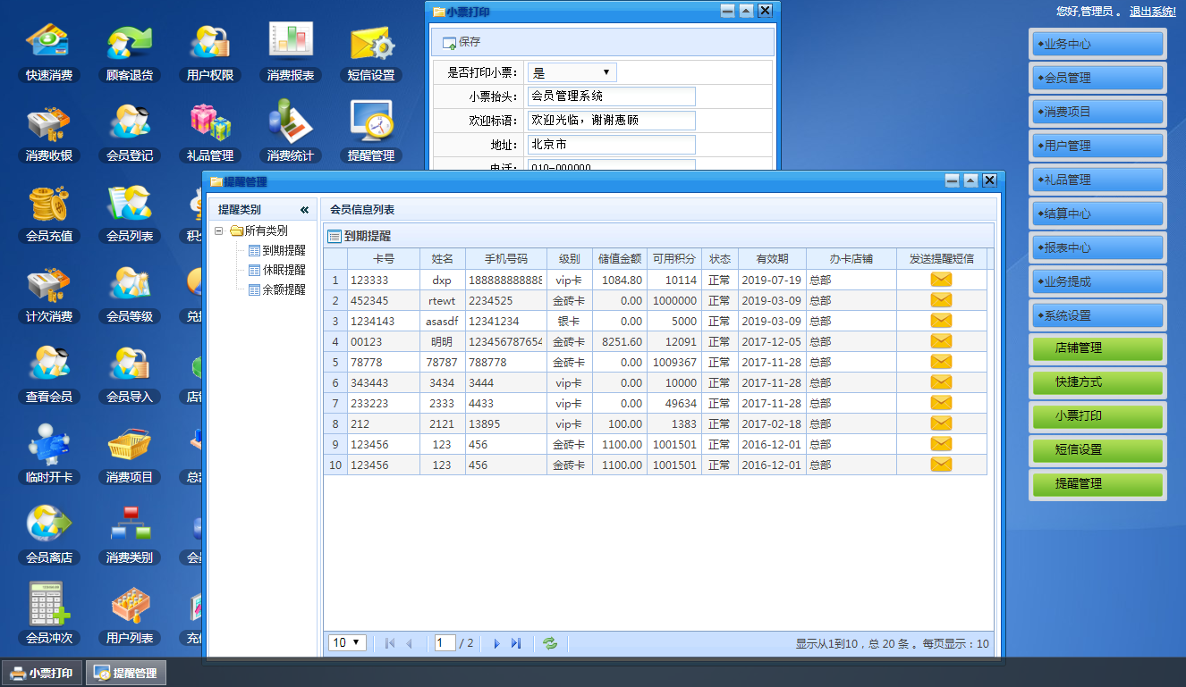Go to next page of results
The image size is (1186, 687).
496,643
